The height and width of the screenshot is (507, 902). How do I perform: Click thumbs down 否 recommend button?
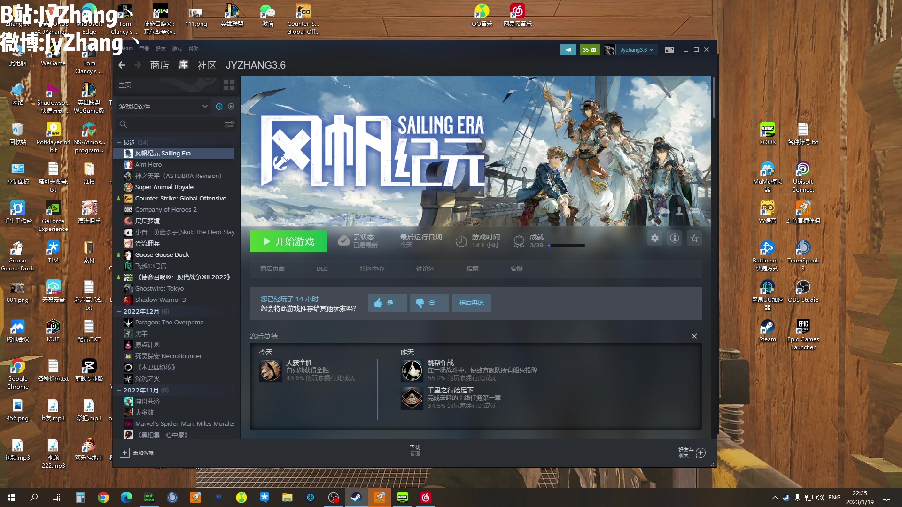[429, 303]
